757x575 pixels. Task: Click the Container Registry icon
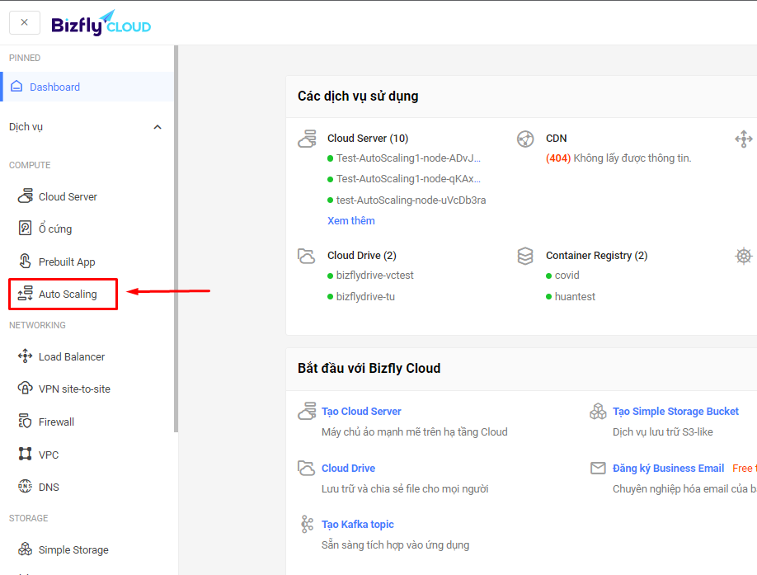coord(525,256)
